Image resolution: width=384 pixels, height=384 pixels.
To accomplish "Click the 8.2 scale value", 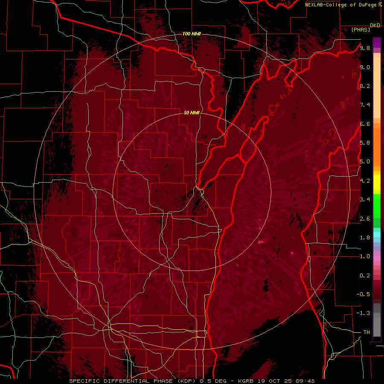I will [365, 86].
